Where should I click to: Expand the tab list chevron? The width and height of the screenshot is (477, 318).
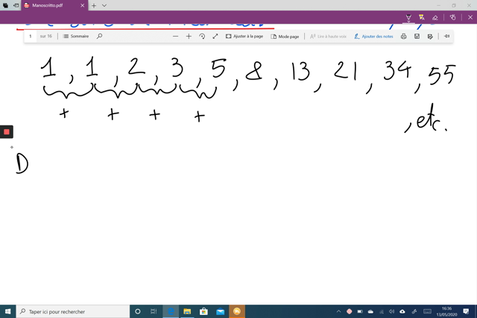[104, 5]
